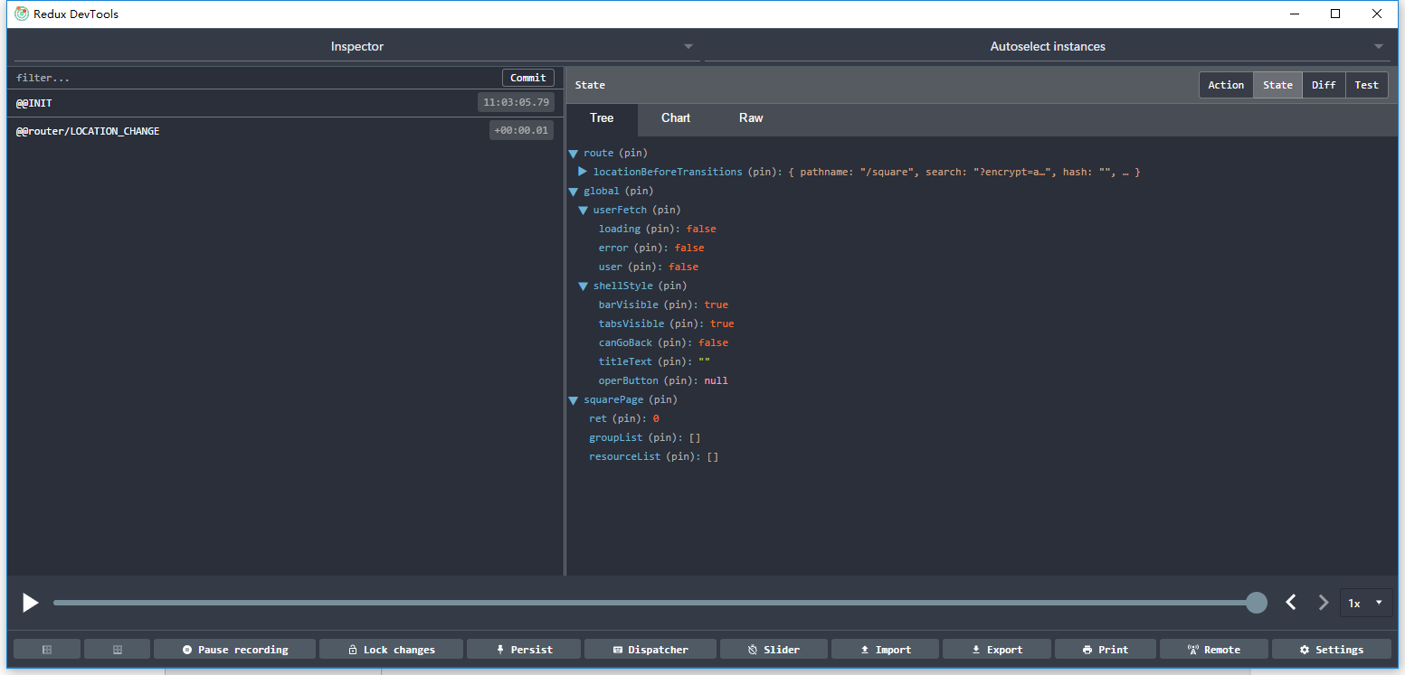Click the operButton key
This screenshot has width=1405, height=675.
tap(629, 381)
